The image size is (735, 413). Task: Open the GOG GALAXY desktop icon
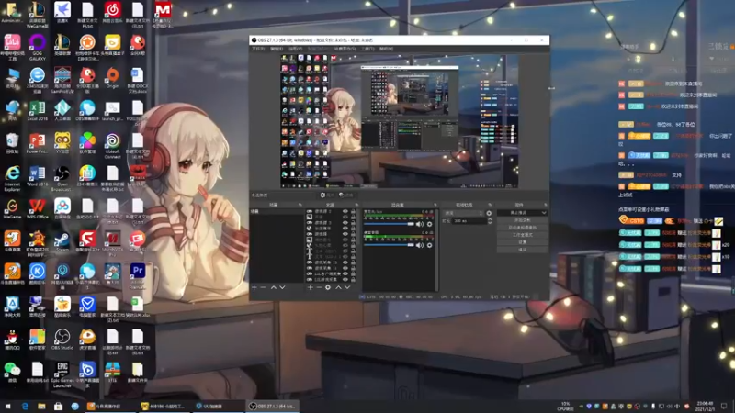pyautogui.click(x=37, y=48)
